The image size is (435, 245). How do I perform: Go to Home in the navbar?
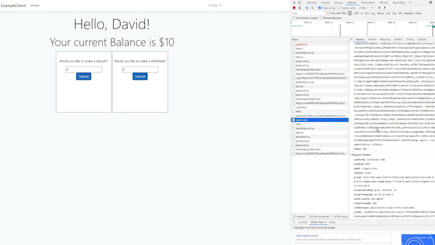[x=35, y=5]
